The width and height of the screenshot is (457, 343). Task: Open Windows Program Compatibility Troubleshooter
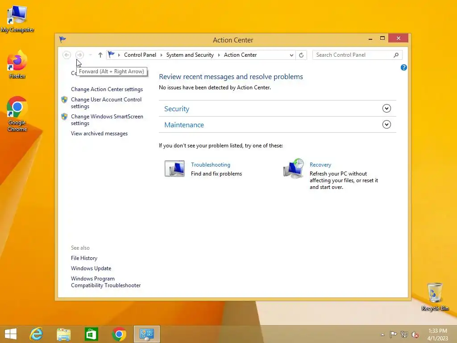(106, 282)
